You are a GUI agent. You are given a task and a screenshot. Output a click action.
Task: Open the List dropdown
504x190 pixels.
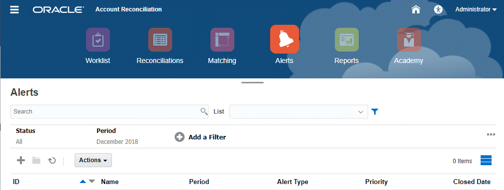(299, 112)
